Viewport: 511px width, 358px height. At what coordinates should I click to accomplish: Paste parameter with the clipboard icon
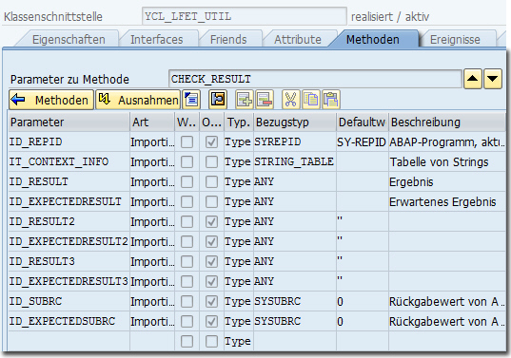point(331,100)
